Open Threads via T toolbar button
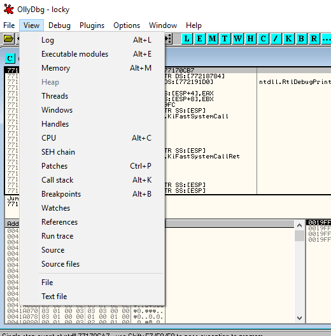 225,39
